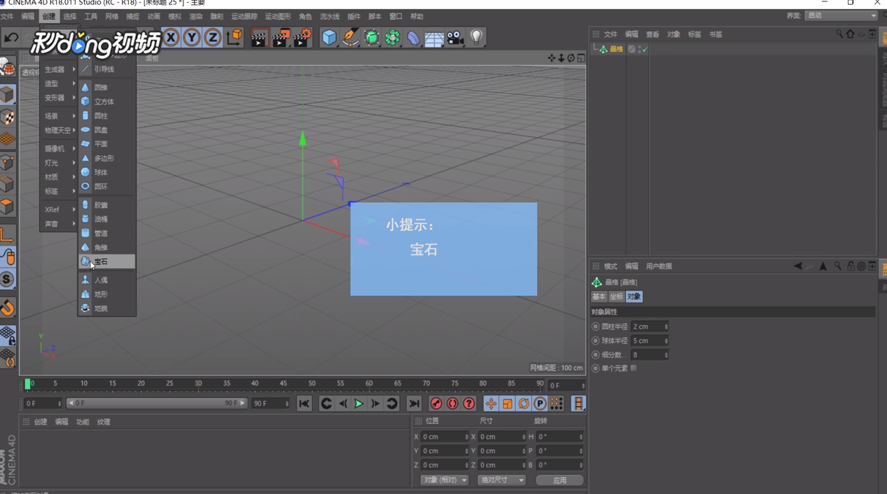Click the green Play Forwards button
Screen dimensions: 887x494
358,404
